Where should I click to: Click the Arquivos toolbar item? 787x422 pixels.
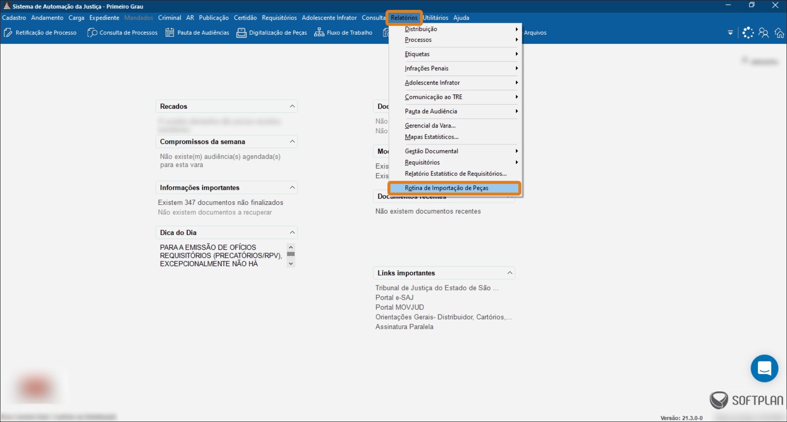tap(535, 33)
